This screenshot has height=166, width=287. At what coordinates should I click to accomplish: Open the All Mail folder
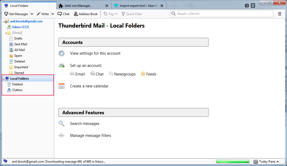[19, 50]
